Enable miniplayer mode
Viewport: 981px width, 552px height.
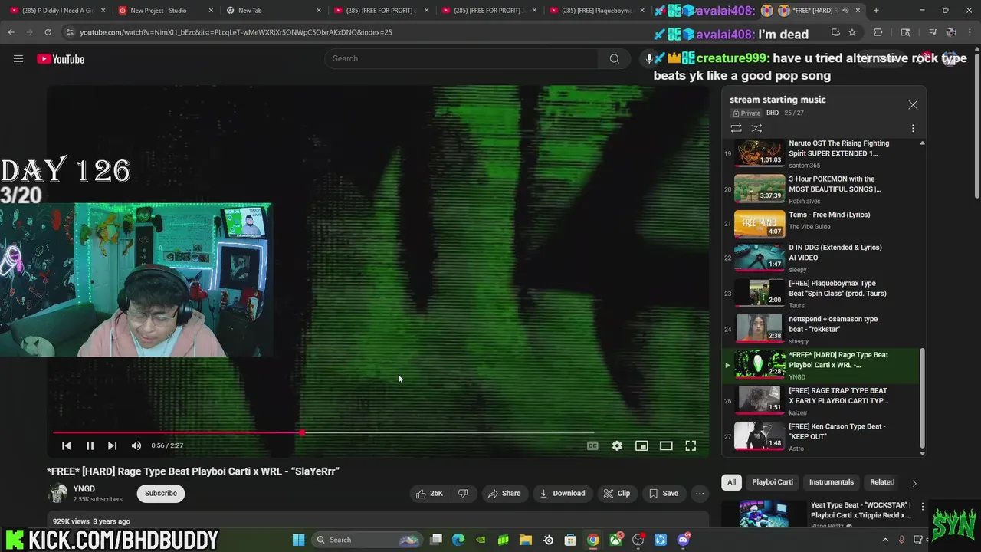(641, 445)
